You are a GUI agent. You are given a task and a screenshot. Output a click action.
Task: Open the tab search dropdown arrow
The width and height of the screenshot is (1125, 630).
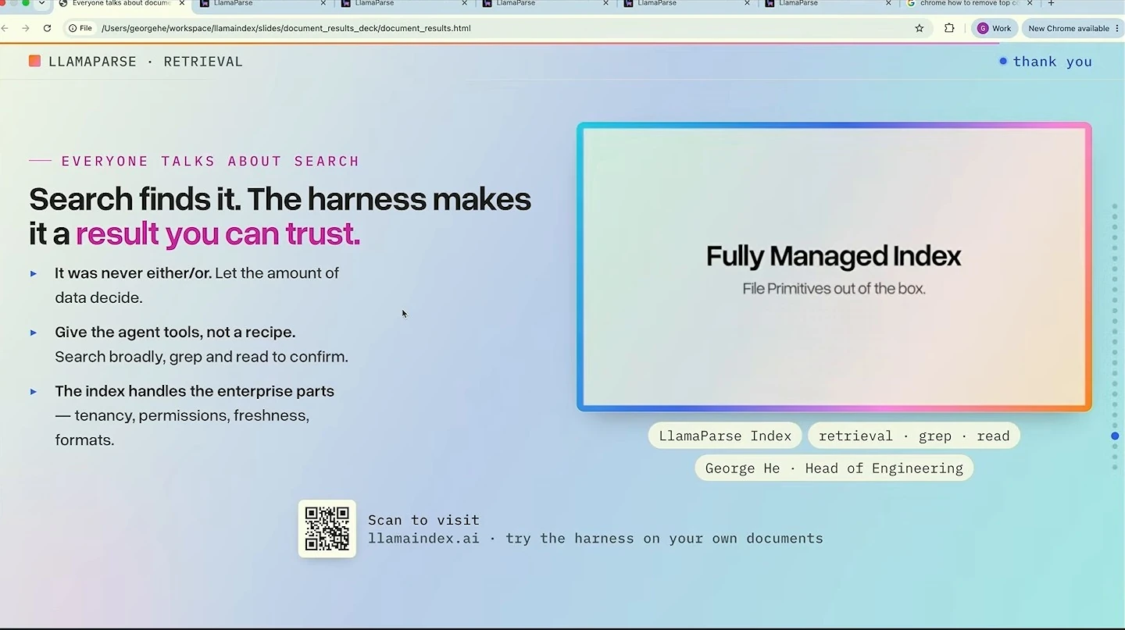click(x=41, y=4)
